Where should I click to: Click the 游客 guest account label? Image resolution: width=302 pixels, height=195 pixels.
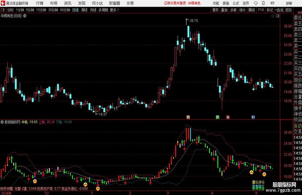289,3
